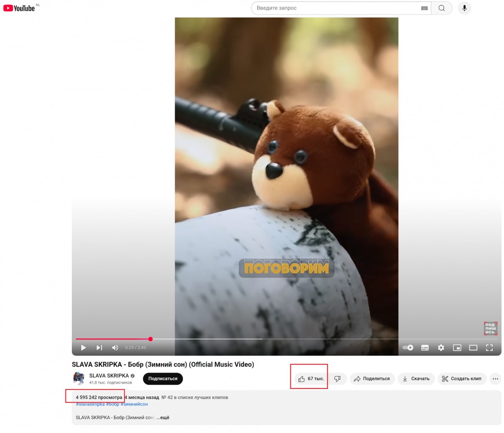This screenshot has height=433, width=504.
Task: Enable miniplayer mode
Action: pyautogui.click(x=457, y=347)
